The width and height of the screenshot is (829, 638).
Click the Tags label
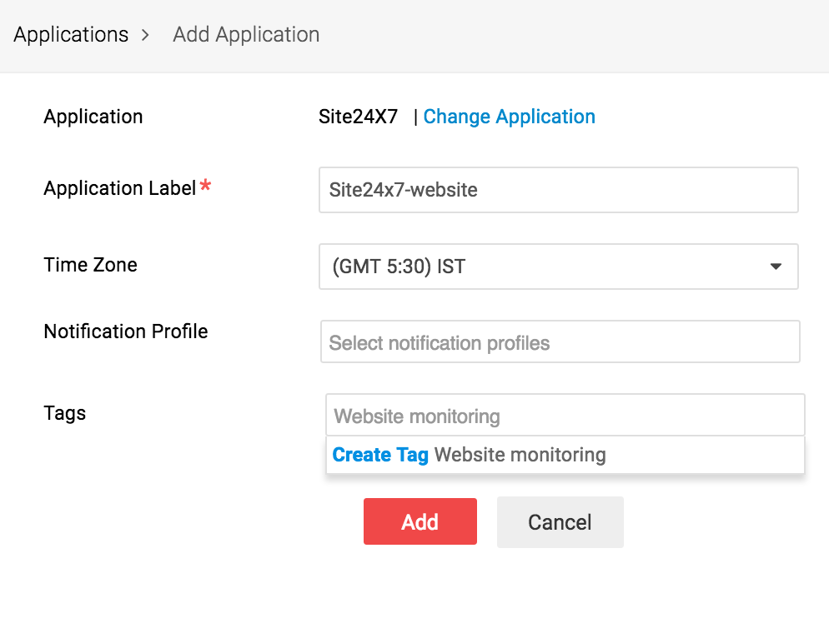(x=64, y=413)
